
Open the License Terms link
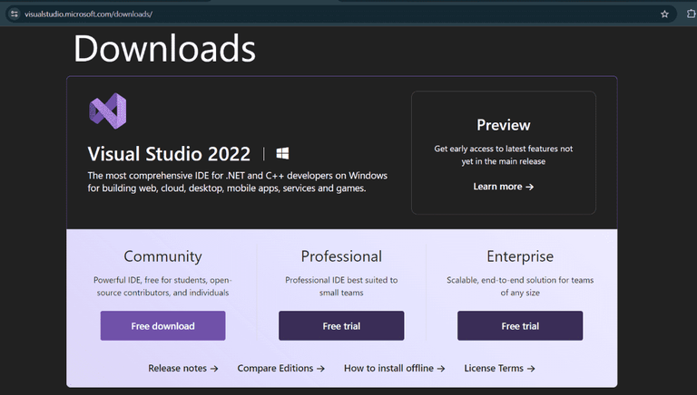(499, 369)
